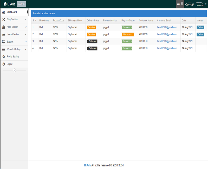Select the Adds Section menu item
Viewport: 208px width, 169px height.
[12, 27]
